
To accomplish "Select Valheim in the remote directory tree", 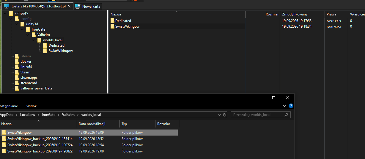I will pyautogui.click(x=44, y=35).
